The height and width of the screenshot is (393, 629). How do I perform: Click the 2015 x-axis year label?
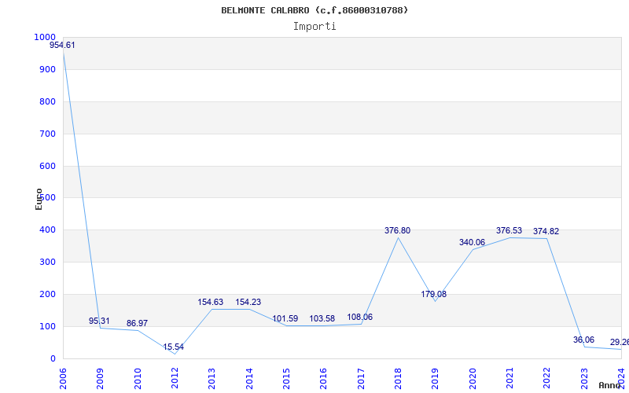(286, 379)
